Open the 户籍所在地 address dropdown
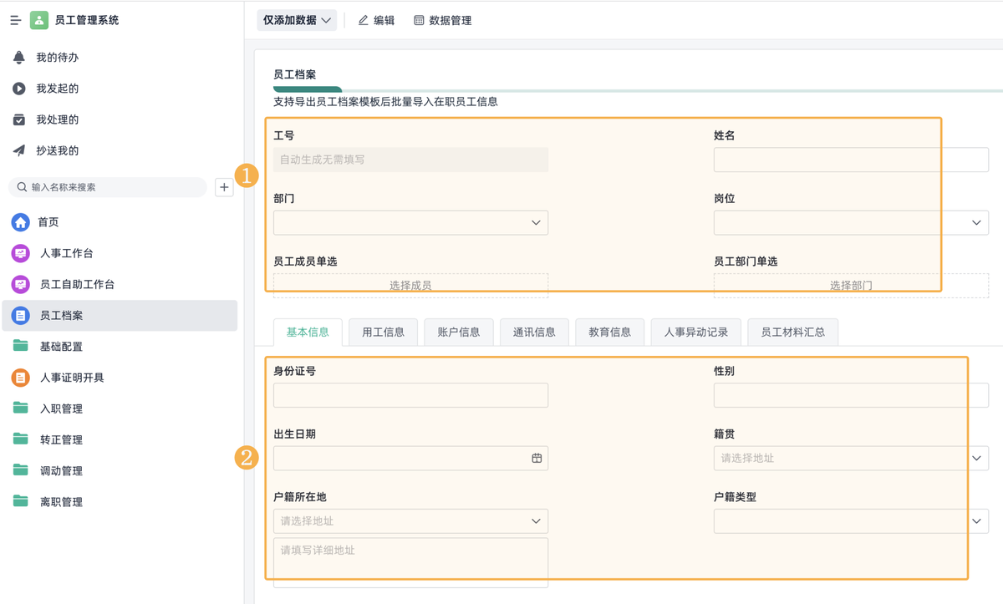Image resolution: width=1003 pixels, height=604 pixels. click(x=410, y=521)
